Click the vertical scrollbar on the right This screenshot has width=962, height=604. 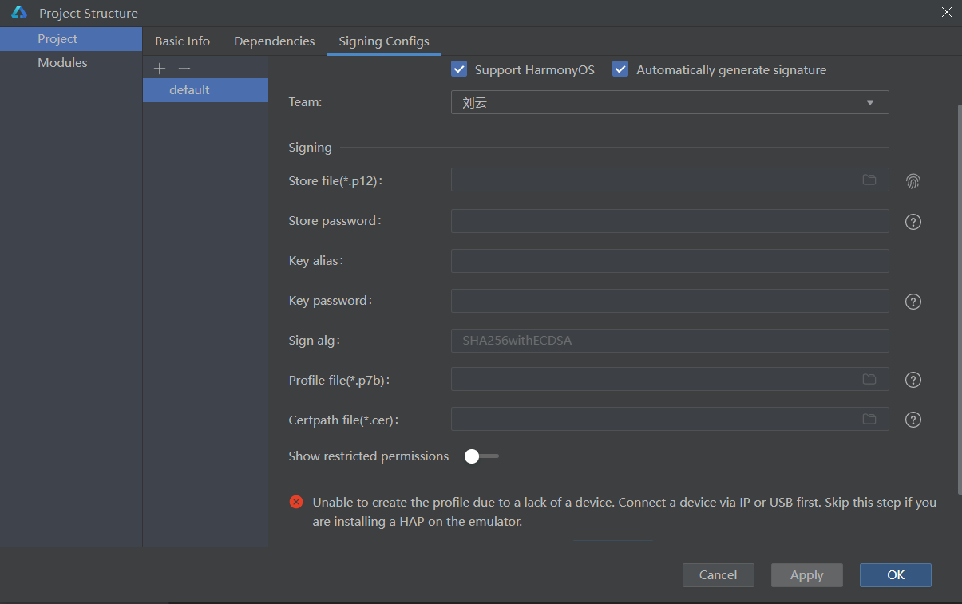pyautogui.click(x=959, y=299)
